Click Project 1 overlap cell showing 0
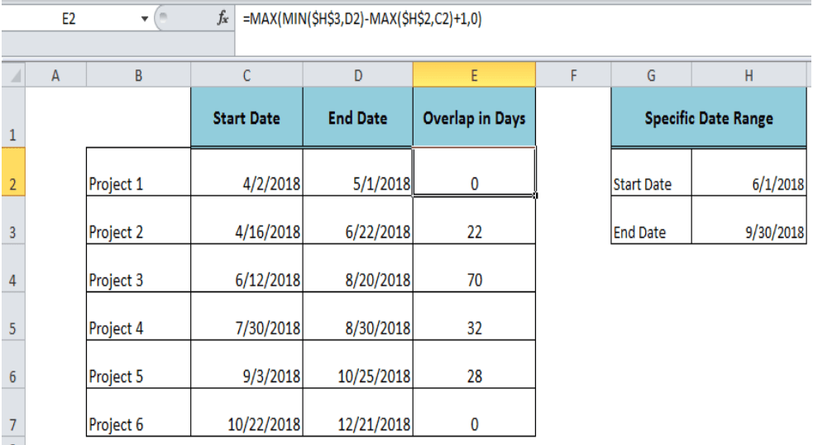813x445 pixels. [474, 172]
